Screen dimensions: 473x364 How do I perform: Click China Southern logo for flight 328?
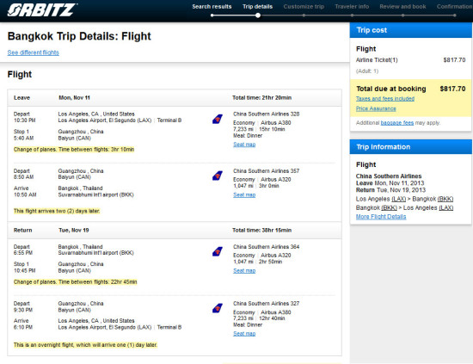pyautogui.click(x=218, y=119)
